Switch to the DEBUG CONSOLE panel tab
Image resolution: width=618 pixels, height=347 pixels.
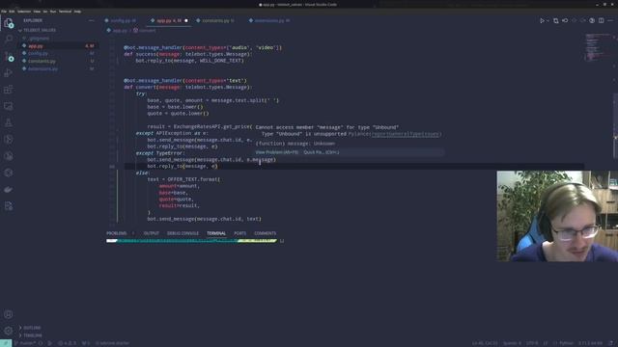click(x=183, y=233)
